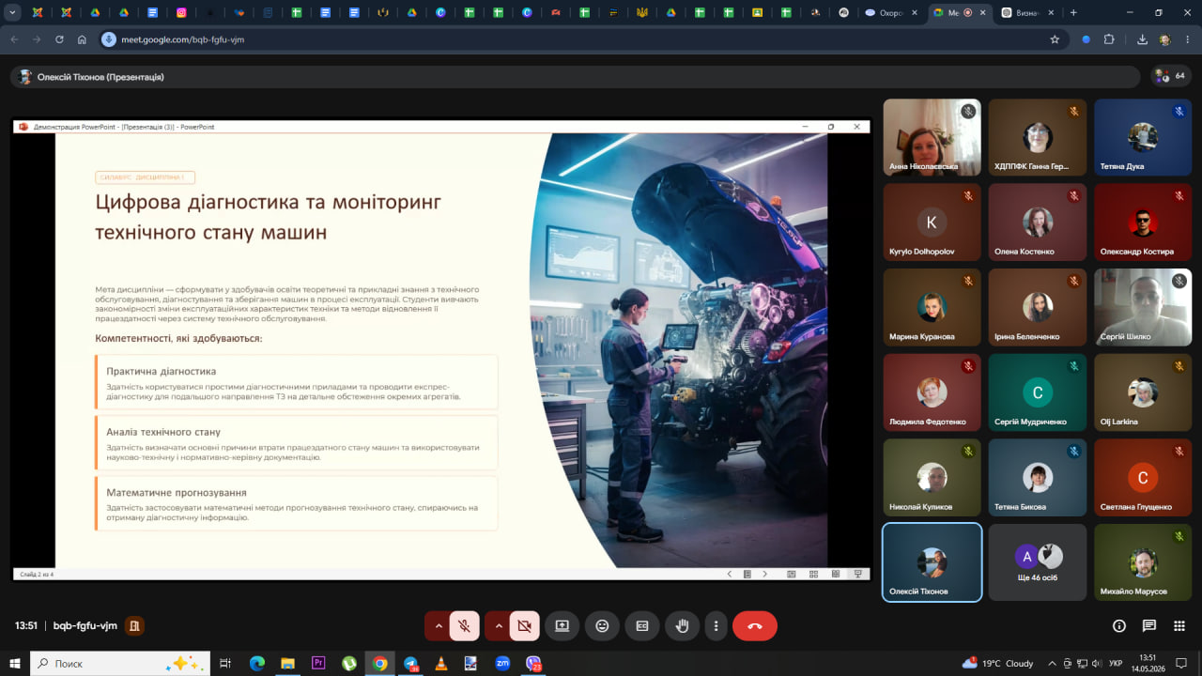Switch PowerPoint to Reading view
The width and height of the screenshot is (1202, 676).
(836, 574)
